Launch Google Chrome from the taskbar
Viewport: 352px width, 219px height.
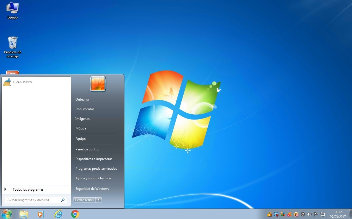pyautogui.click(x=75, y=214)
